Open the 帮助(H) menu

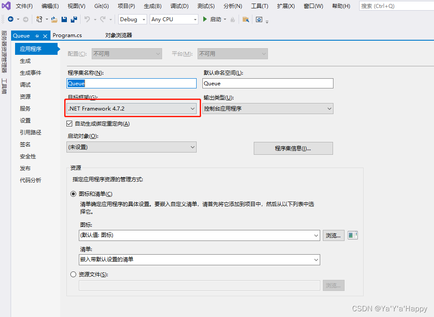click(x=341, y=6)
